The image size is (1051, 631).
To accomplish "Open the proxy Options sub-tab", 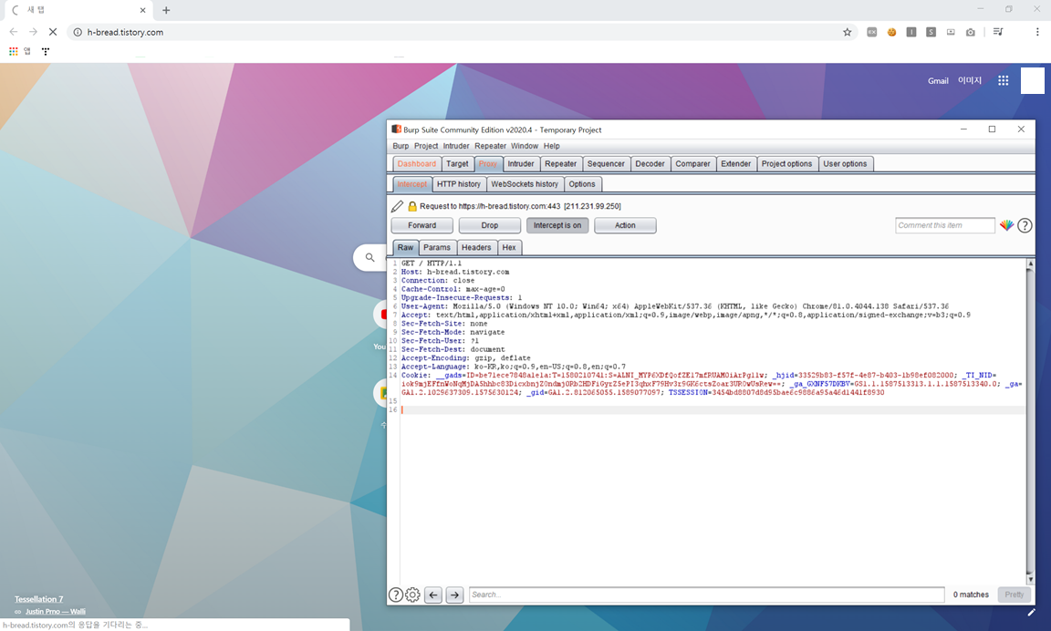I will 582,184.
